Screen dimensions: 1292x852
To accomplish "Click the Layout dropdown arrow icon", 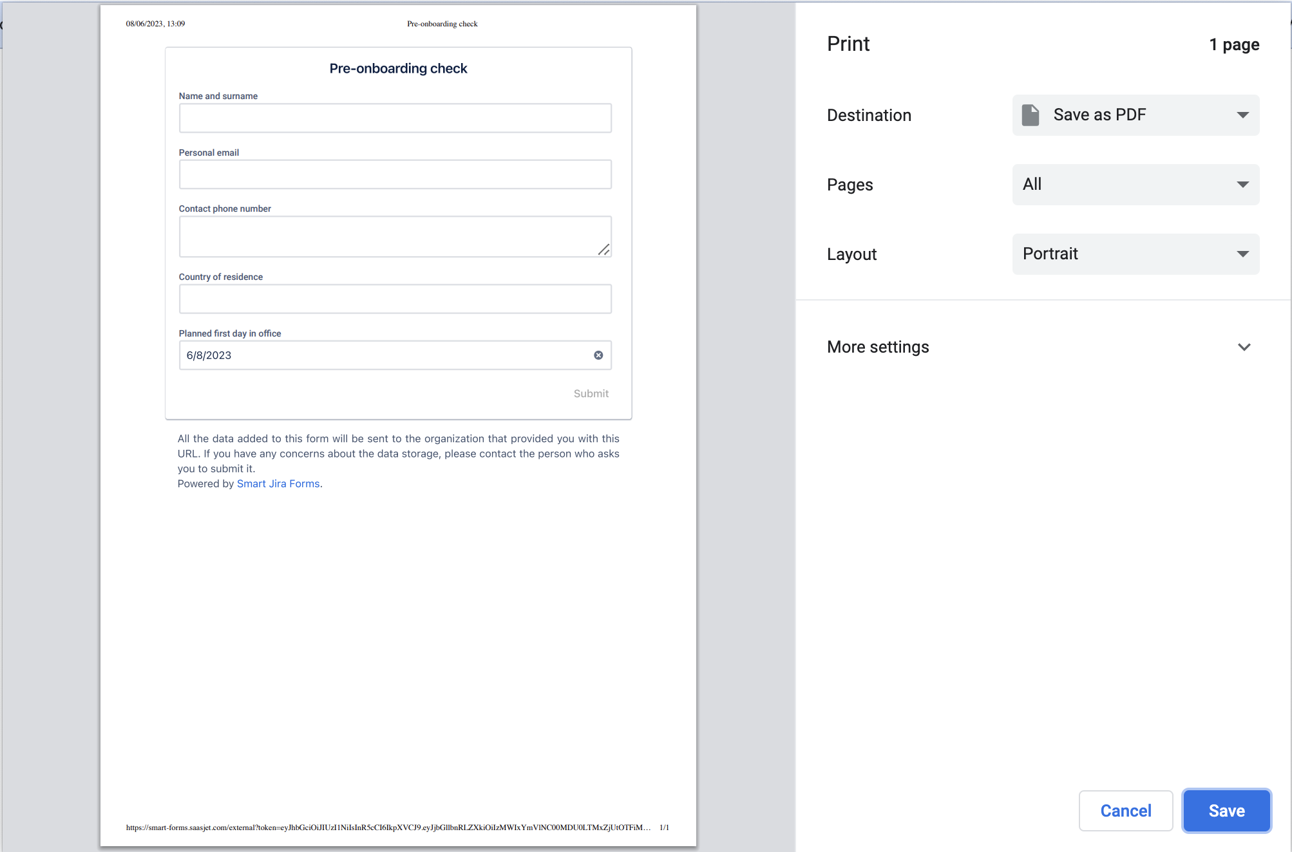I will (x=1242, y=254).
